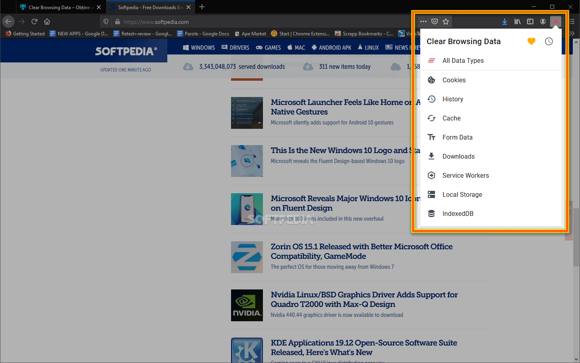
Task: Select History in the extension panel
Action: [x=453, y=99]
